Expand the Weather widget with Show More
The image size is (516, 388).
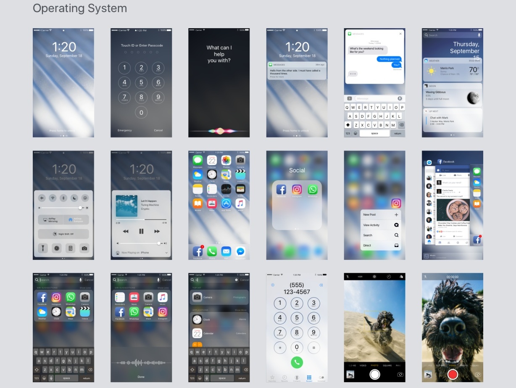coord(474,60)
